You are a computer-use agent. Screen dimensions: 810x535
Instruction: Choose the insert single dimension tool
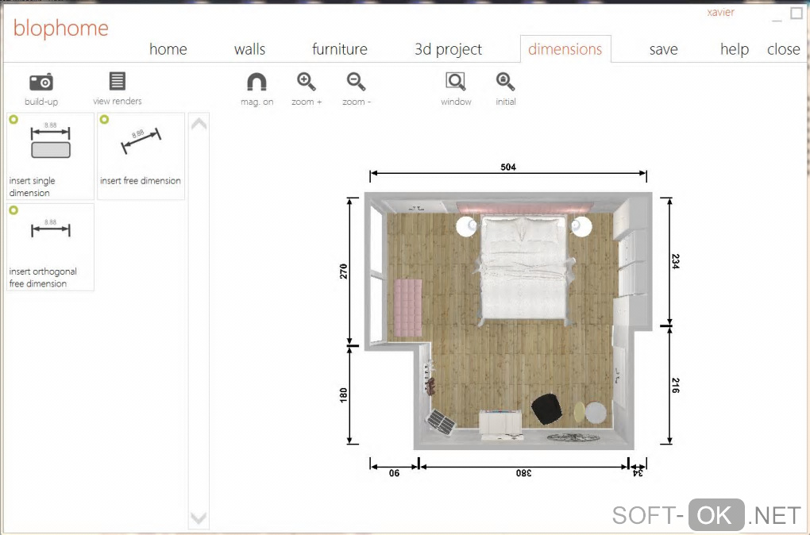tap(50, 156)
